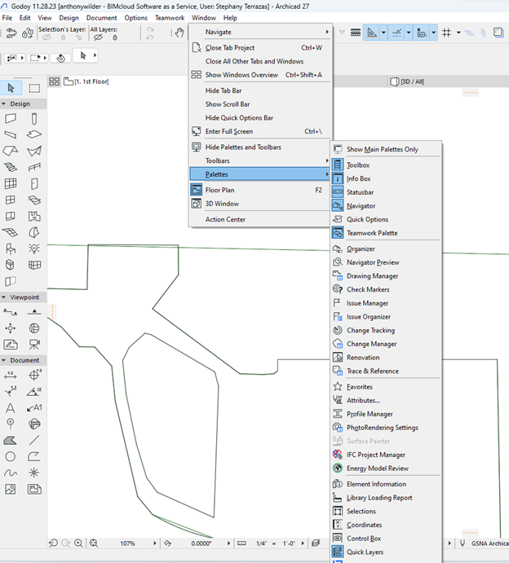Screen dimensions: 509x563
Task: Select the Marquee tool
Action: (34, 88)
